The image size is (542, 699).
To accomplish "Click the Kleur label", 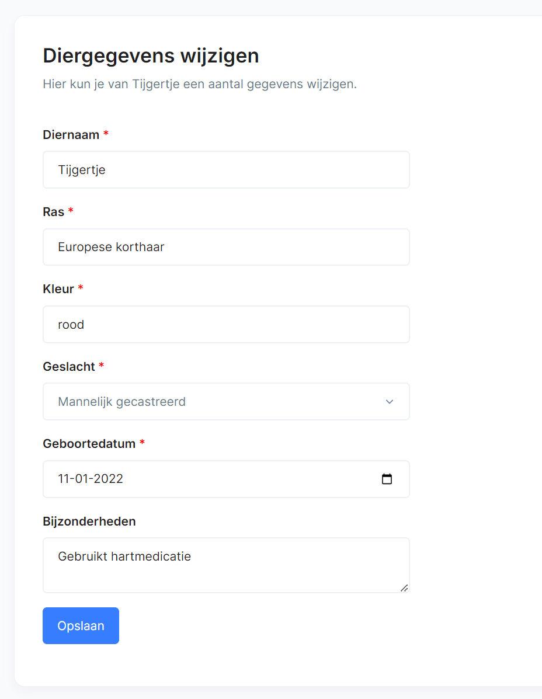I will pyautogui.click(x=58, y=289).
